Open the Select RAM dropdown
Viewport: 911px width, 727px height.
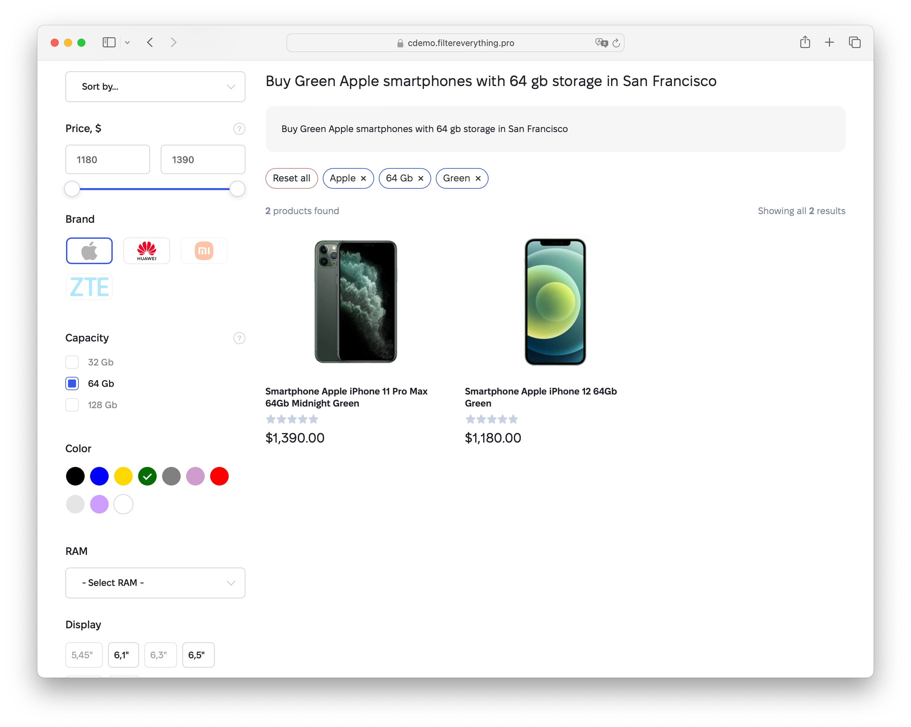click(155, 583)
